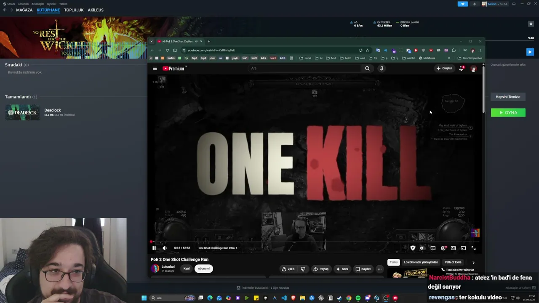This screenshot has height=303, width=539.
Task: Start YouTube voice search microphone
Action: click(382, 68)
